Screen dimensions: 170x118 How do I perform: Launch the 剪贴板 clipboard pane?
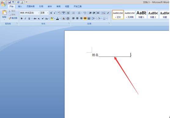coord(17,23)
